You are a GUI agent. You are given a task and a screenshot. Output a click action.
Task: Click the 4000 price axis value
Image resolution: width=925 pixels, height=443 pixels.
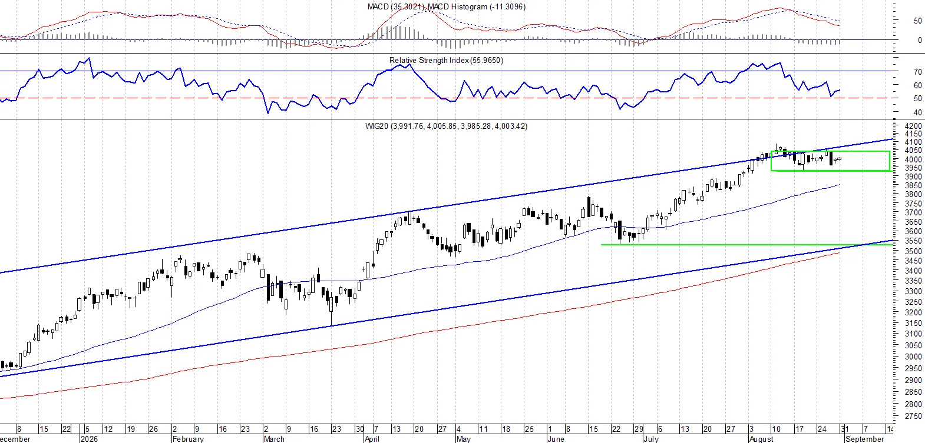click(913, 159)
